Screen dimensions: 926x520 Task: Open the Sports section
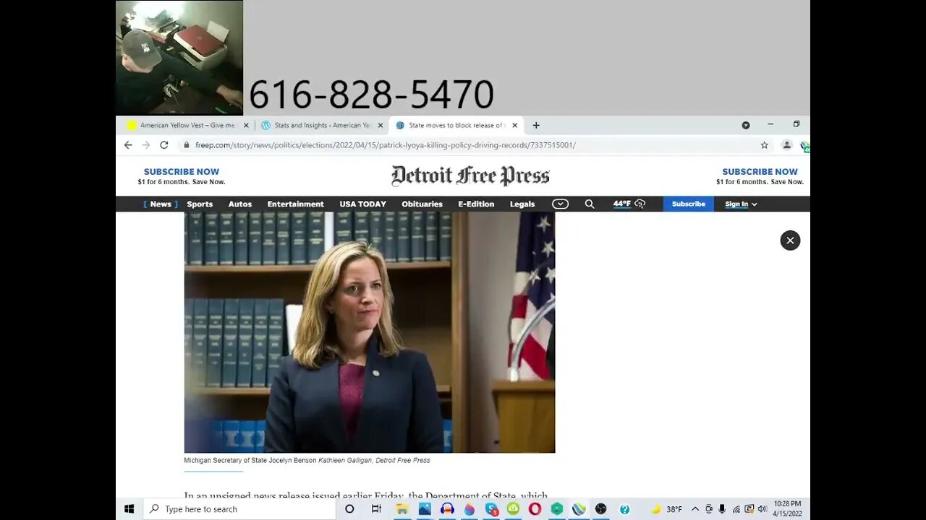(200, 204)
